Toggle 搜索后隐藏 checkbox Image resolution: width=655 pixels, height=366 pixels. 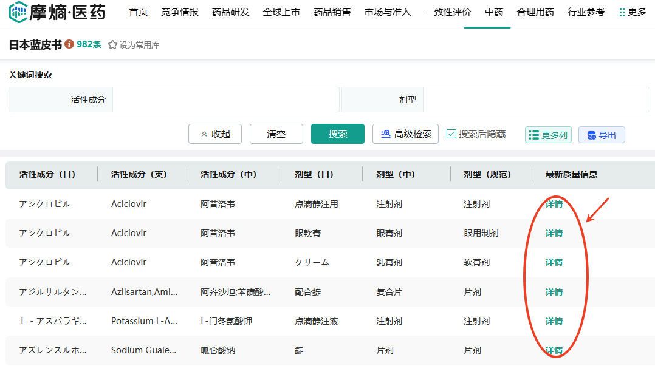pos(451,134)
